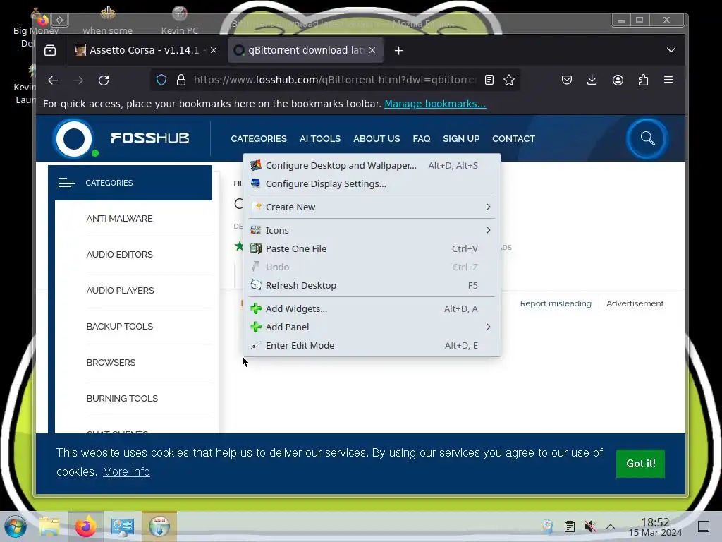Open the extensions puzzle icon
The image size is (722, 542).
point(643,80)
